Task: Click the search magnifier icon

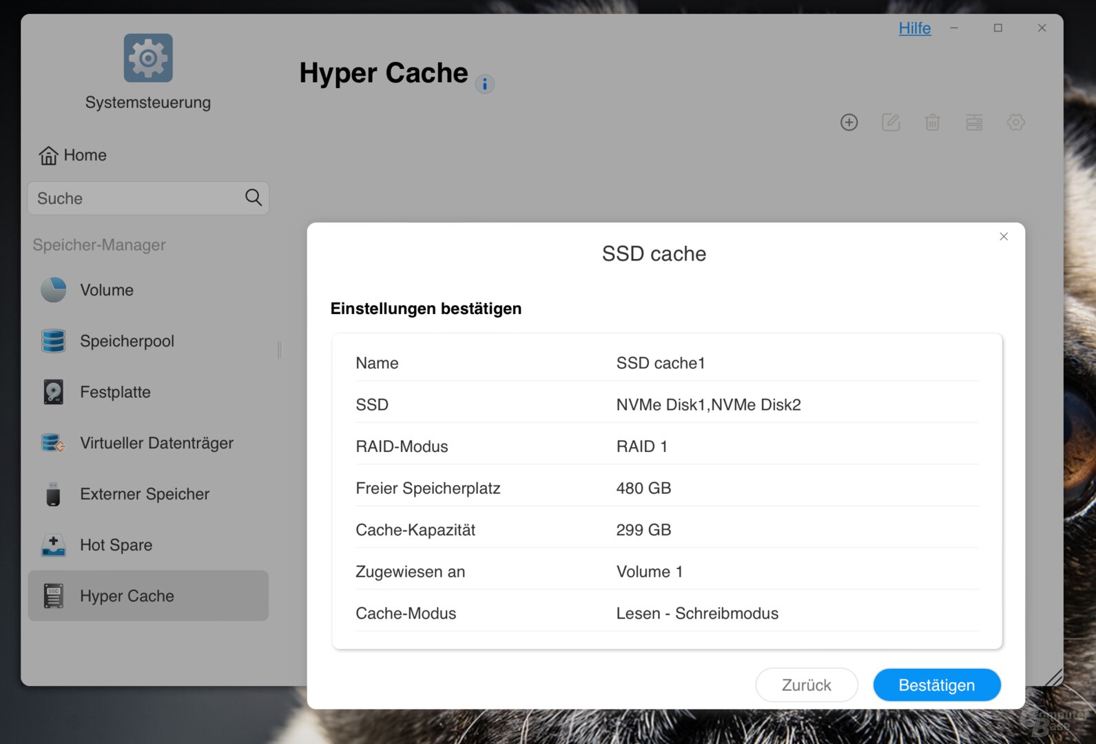Action: point(254,198)
